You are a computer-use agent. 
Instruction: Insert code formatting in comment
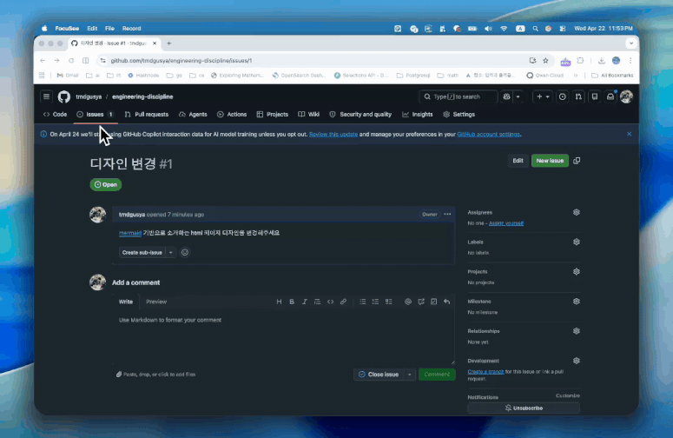tap(330, 302)
